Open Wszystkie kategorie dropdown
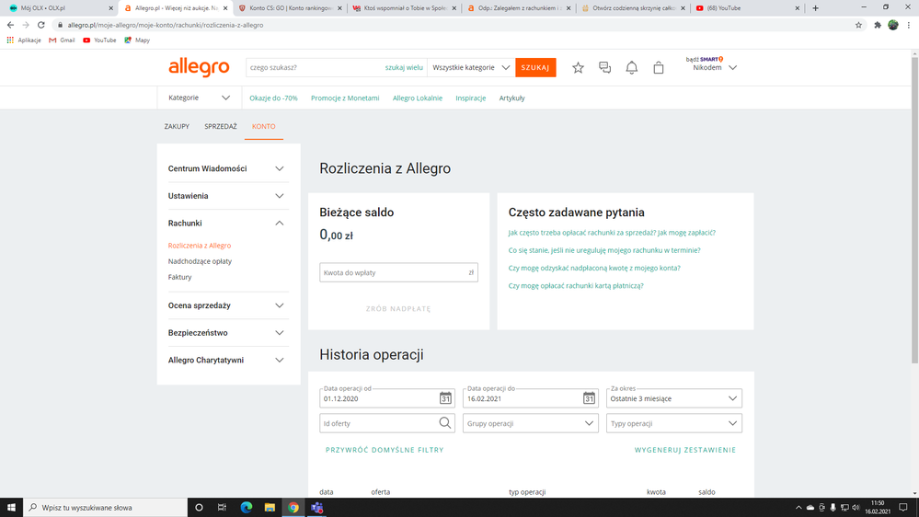919x517 pixels. 471,68
